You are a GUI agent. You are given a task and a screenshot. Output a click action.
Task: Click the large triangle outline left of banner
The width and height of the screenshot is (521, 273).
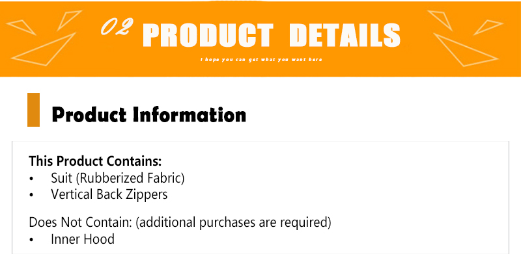(44, 49)
